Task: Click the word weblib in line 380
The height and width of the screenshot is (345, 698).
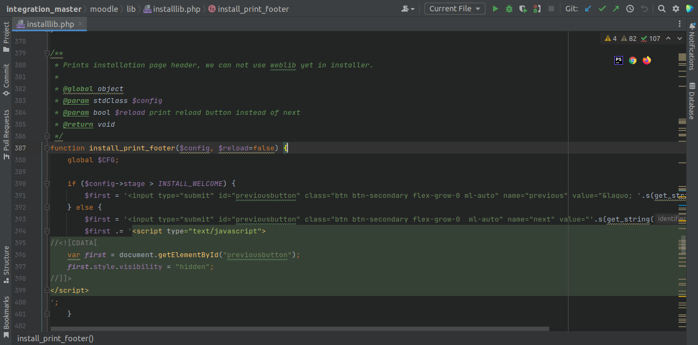Action: (283, 65)
